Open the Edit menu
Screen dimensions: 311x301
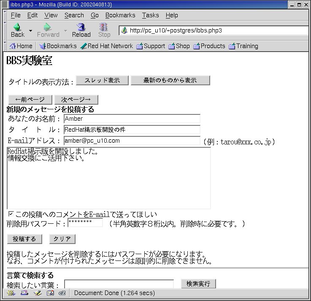(32, 15)
